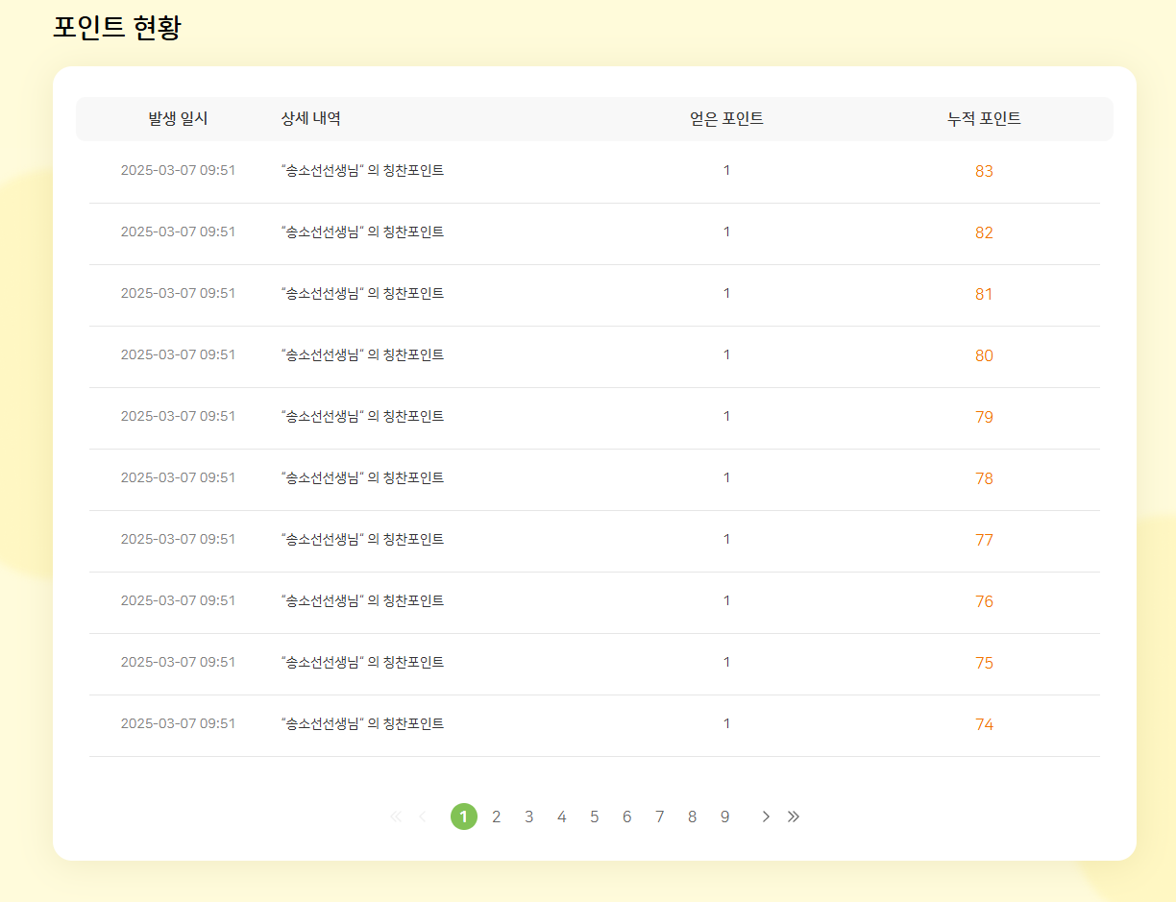
Task: Click the cumulative points value 74
Action: coord(984,724)
